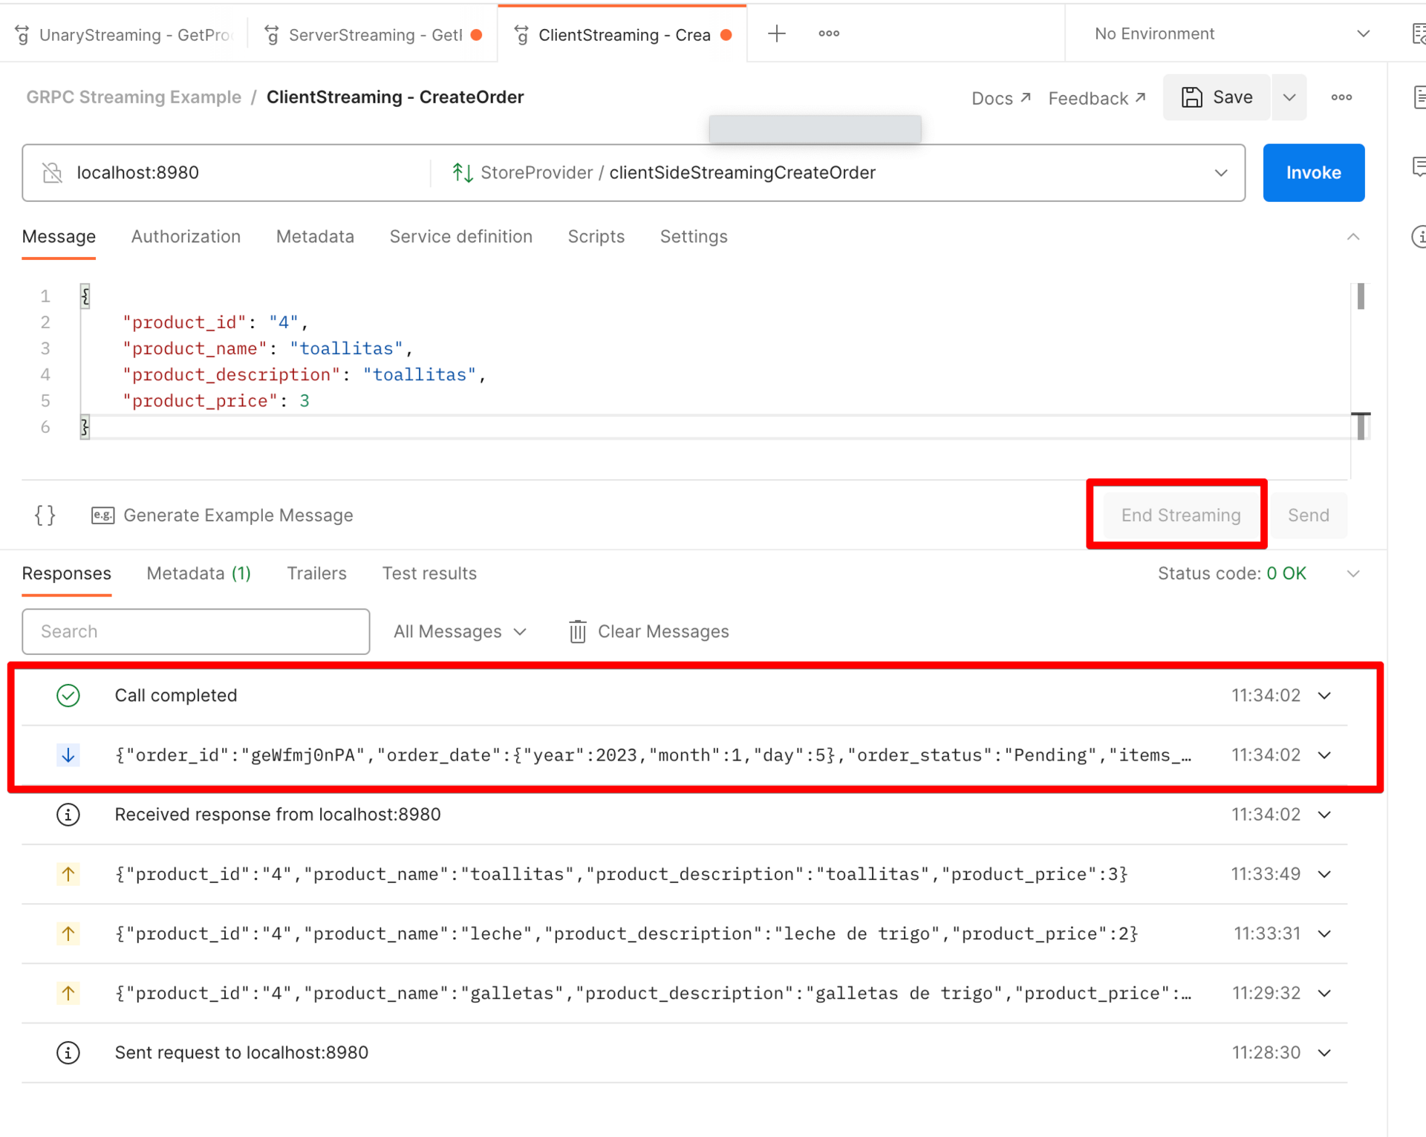
Task: Click the gRPC icon on ClientStreaming tab
Action: [x=521, y=34]
